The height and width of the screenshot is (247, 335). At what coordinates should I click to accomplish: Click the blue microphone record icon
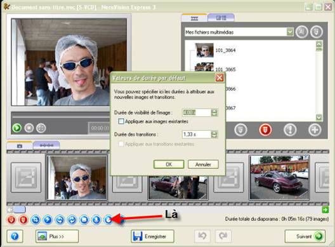(96, 220)
